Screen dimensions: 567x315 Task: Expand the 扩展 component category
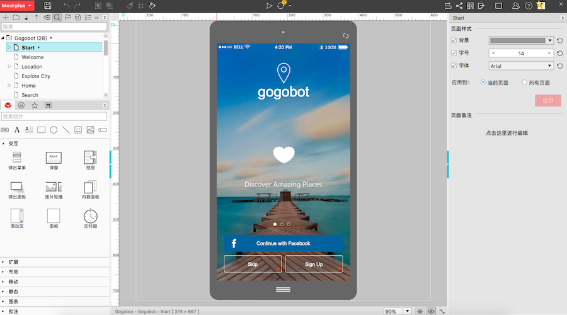(3, 262)
